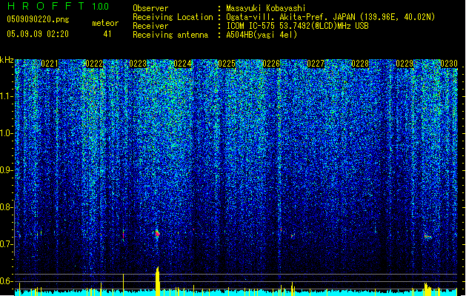Select observer name Masayuki Kobayashi
466x296 pixels.
266,8
